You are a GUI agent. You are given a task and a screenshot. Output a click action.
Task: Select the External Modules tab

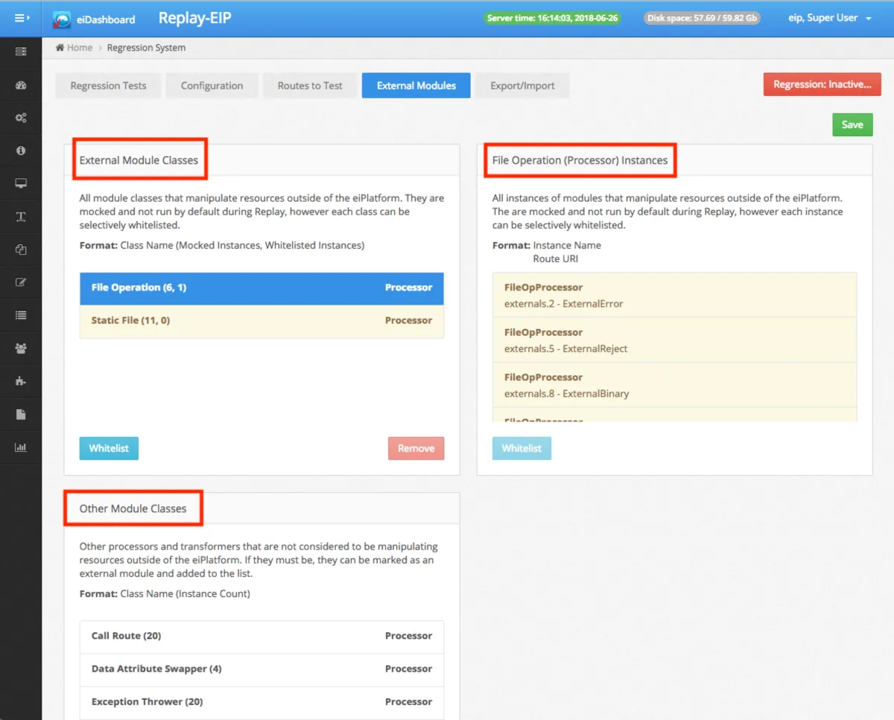pyautogui.click(x=416, y=86)
